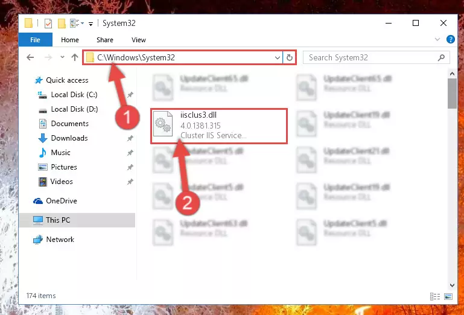The image size is (464, 315).
Task: Switch to the View ribbon tab
Action: click(139, 40)
